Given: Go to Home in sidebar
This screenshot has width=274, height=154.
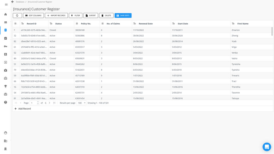Looking at the screenshot, I should point(6,14).
